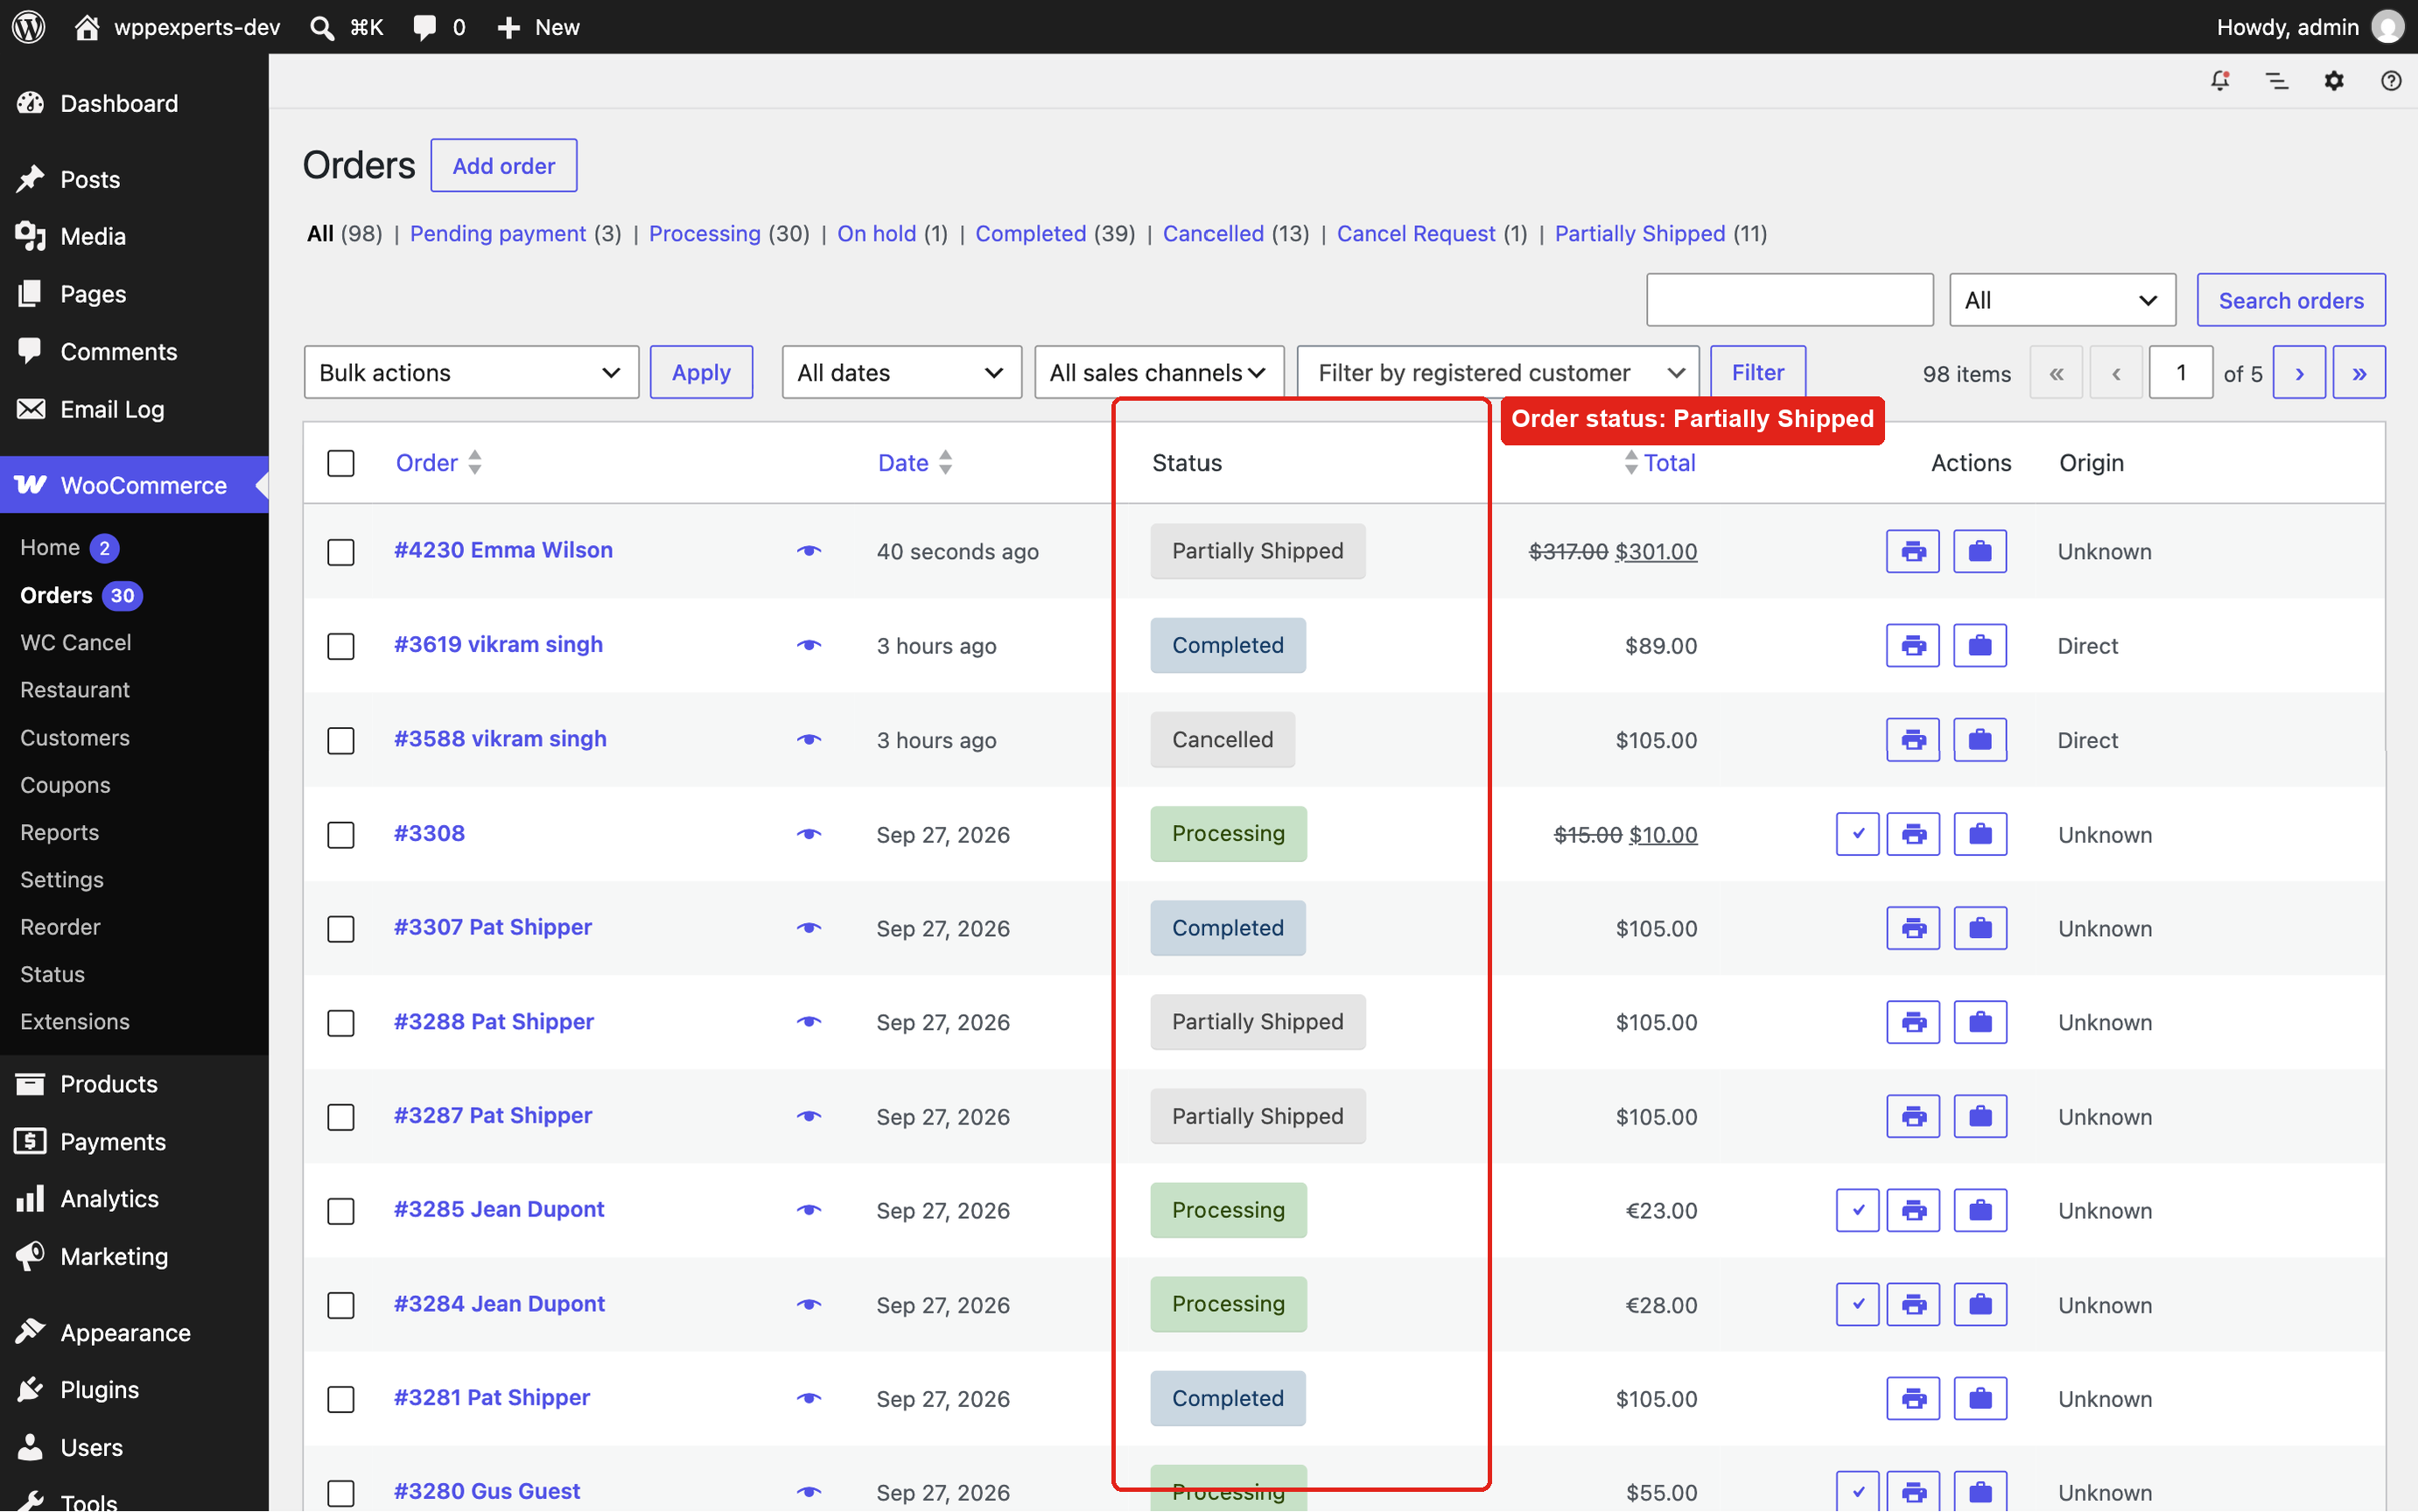This screenshot has height=1512, width=2418.
Task: Select checkbox for order #3619 vikram singh
Action: coord(341,646)
